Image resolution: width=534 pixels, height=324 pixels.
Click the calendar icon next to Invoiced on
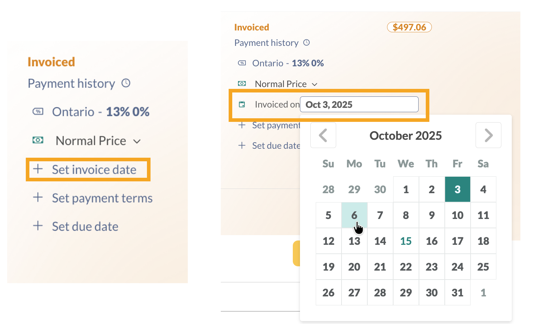242,104
